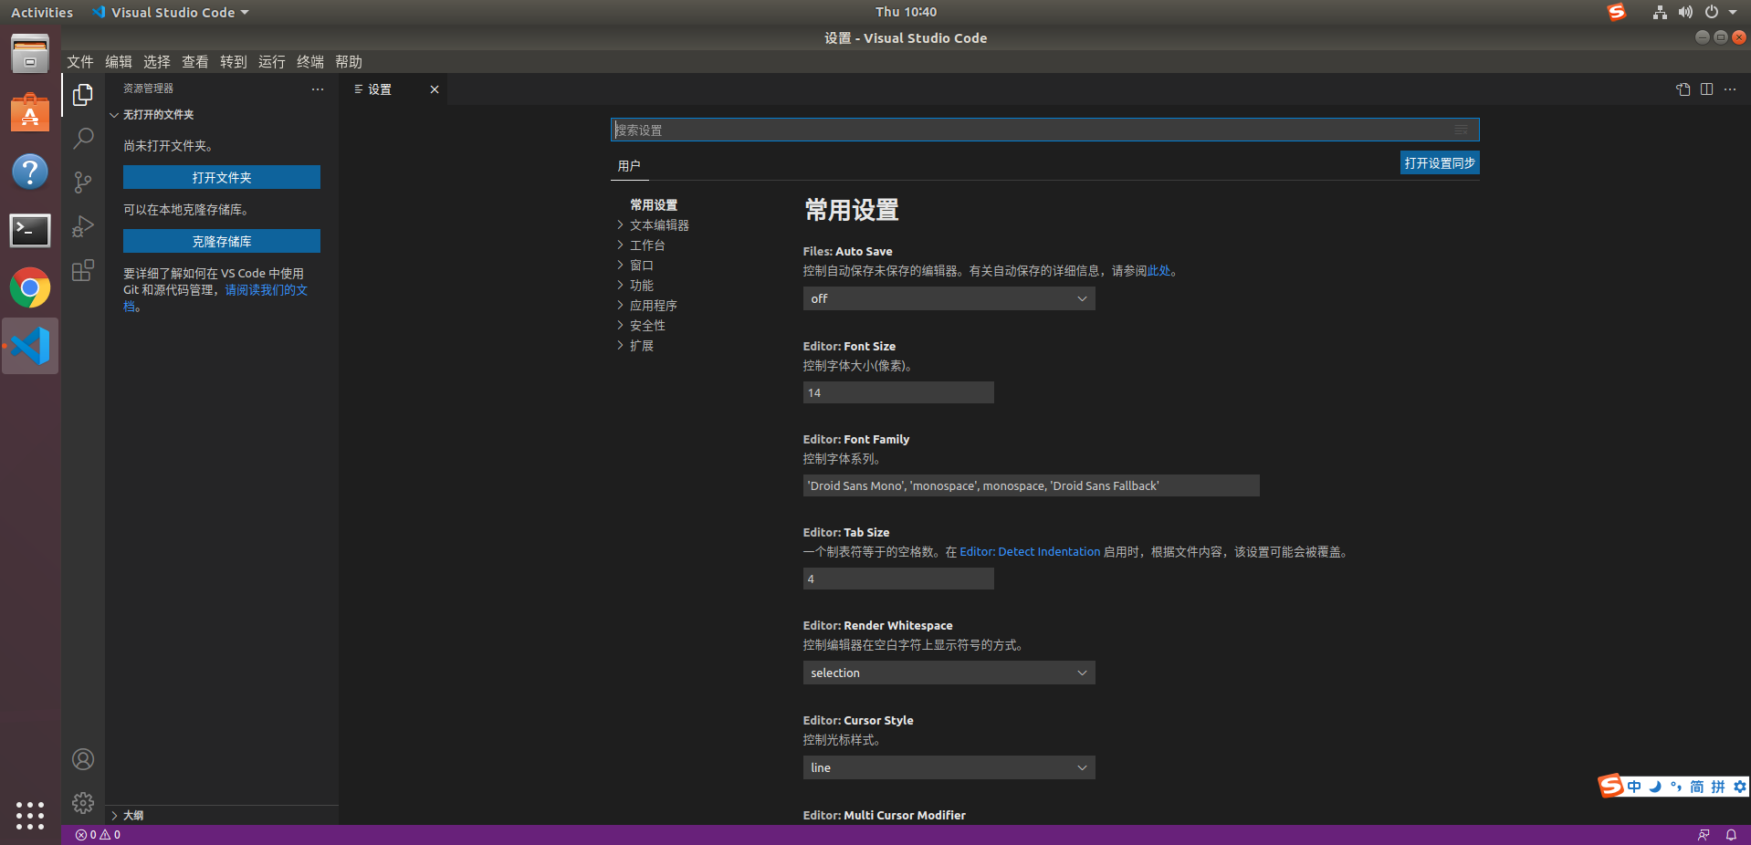This screenshot has height=845, width=1751.
Task: Open the Accounts icon in activity bar
Action: (x=83, y=759)
